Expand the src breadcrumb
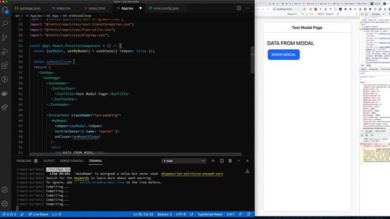390x219 pixels. coord(18,16)
